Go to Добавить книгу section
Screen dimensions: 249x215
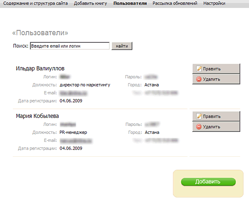tap(91, 3)
